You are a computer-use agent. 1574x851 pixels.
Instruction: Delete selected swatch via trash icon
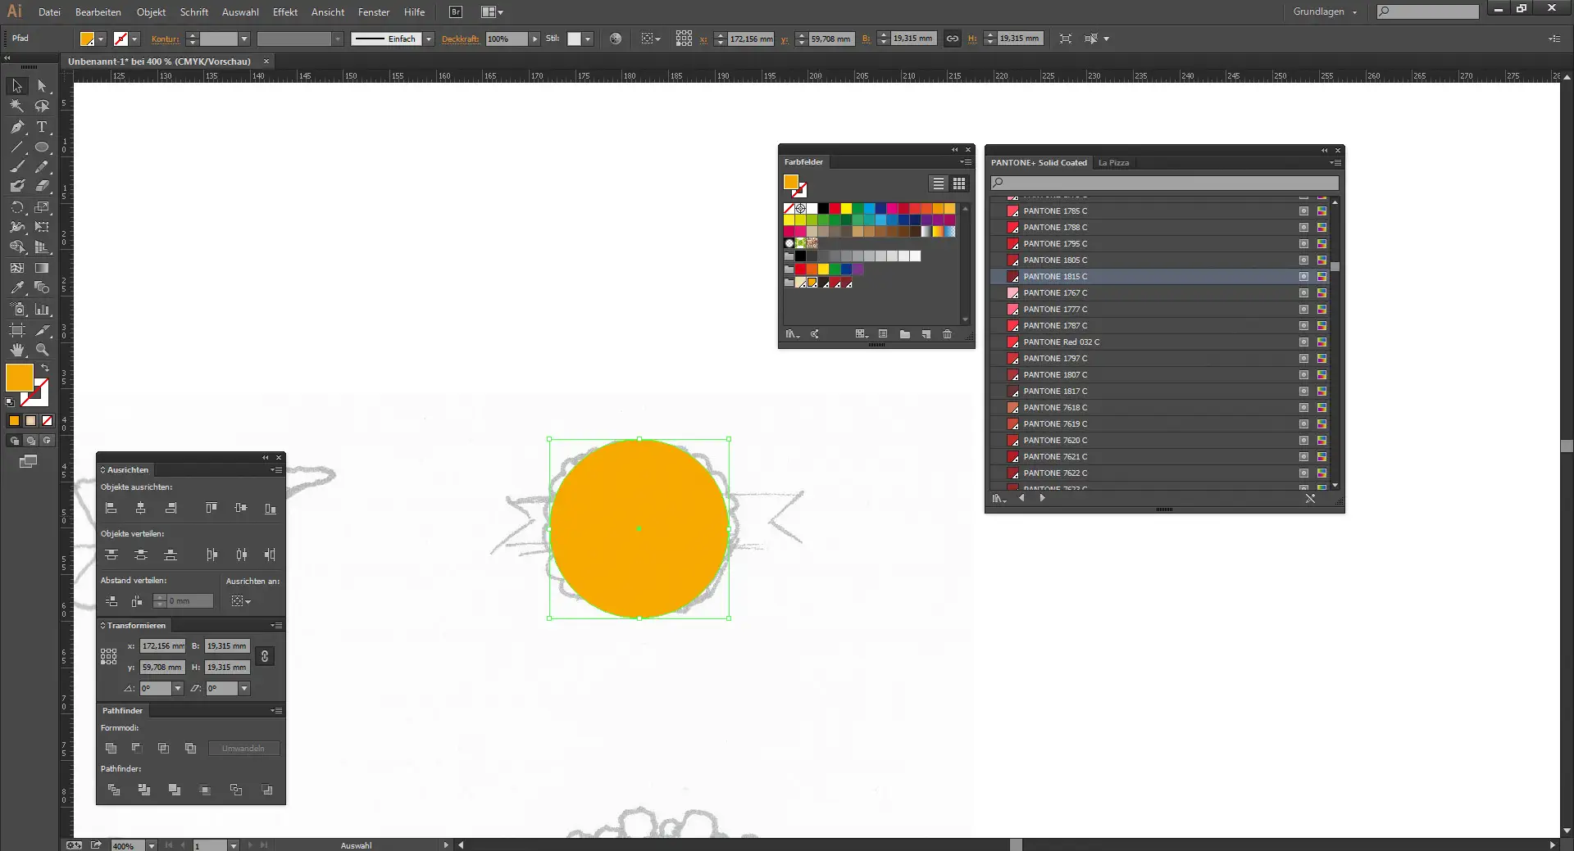pos(948,333)
